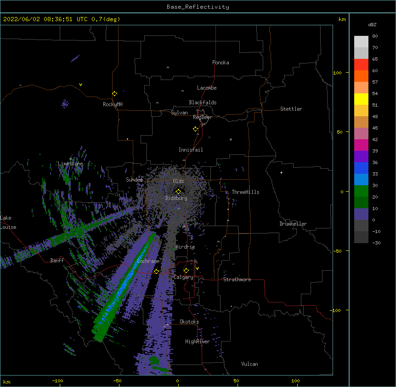The image size is (396, 387).
Task: Select the Cochrane town label
Action: (148, 261)
